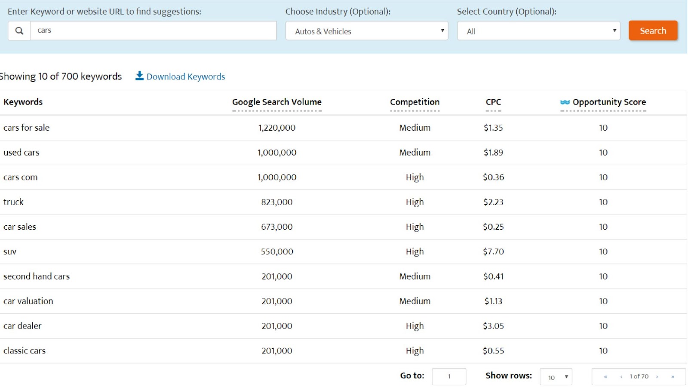
Task: Select the keyword cars for sale
Action: (26, 127)
